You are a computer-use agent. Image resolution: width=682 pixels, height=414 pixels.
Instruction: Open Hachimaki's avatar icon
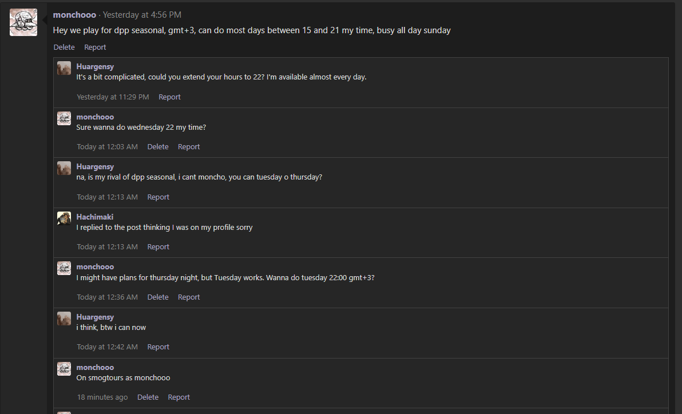point(64,218)
